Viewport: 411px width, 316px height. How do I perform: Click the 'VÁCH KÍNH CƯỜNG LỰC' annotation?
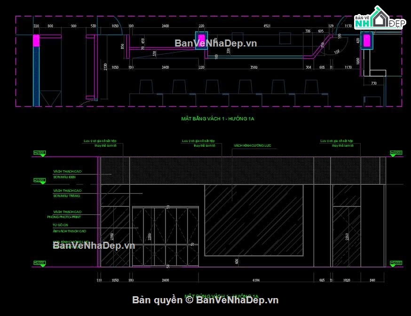coord(253,145)
